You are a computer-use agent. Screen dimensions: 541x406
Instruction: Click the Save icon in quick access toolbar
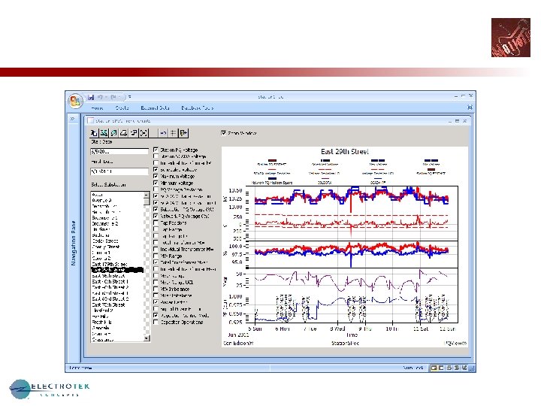(x=91, y=97)
